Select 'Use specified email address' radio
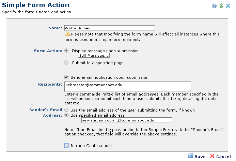 66,115
